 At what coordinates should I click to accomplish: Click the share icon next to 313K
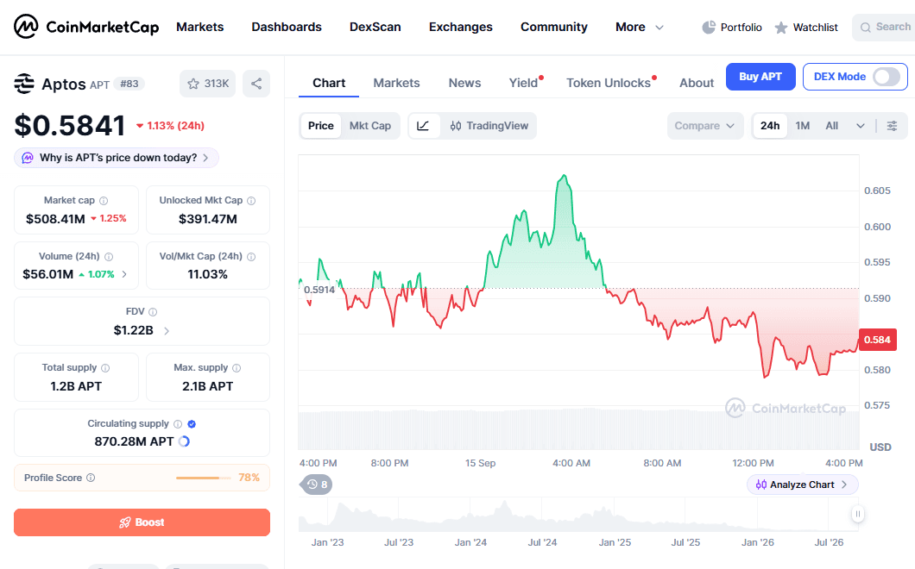pyautogui.click(x=256, y=84)
